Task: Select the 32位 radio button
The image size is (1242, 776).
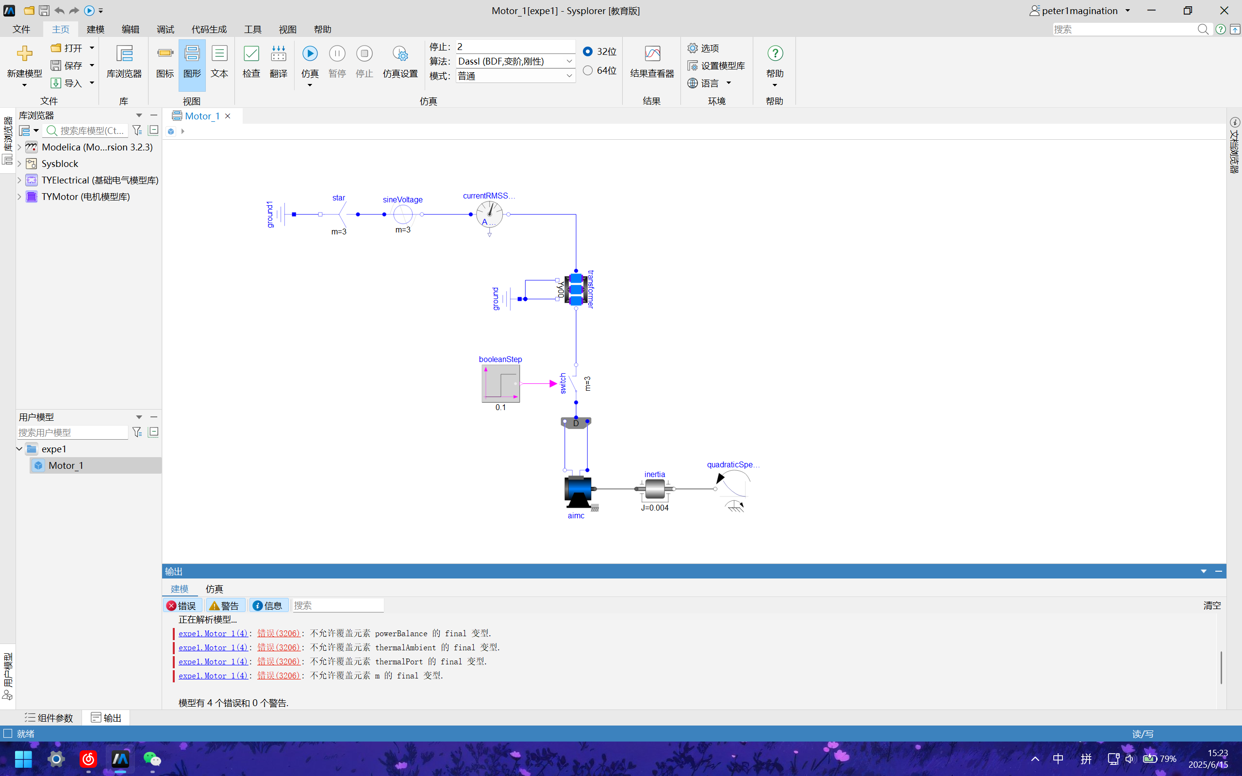Action: (x=588, y=51)
